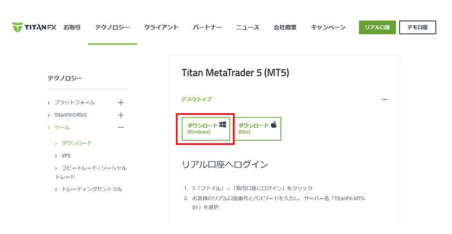Go to the ニュース menu
The image size is (452, 234).
click(x=248, y=27)
